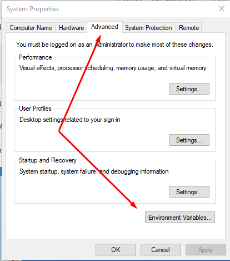Switch to the Remote tab
Viewport: 230px width, 261px height.
(x=189, y=28)
